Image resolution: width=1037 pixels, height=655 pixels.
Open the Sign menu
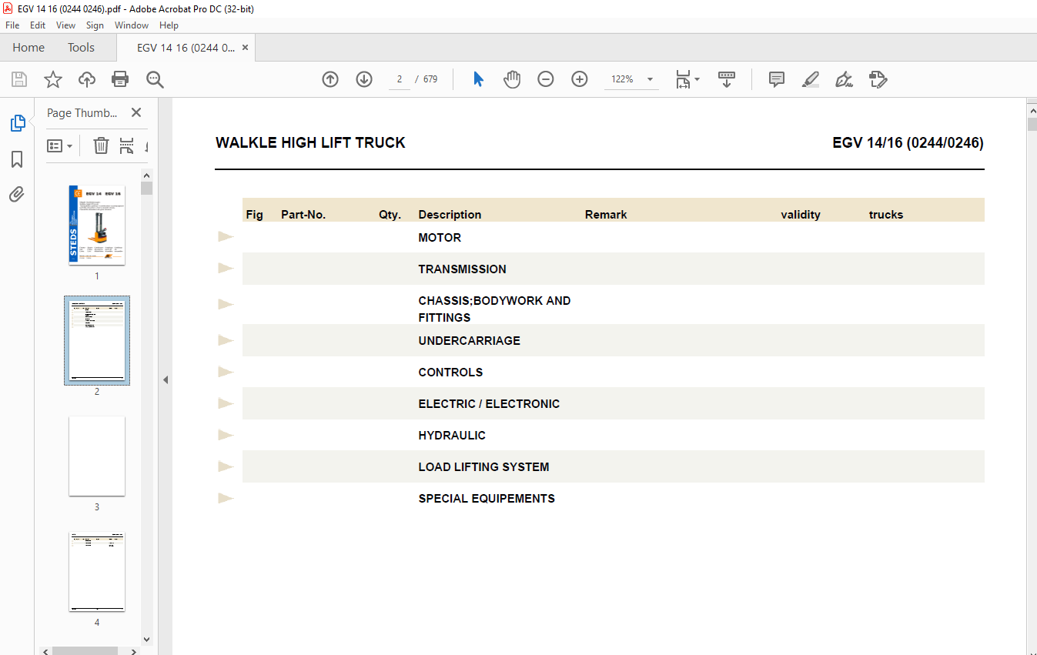point(95,25)
